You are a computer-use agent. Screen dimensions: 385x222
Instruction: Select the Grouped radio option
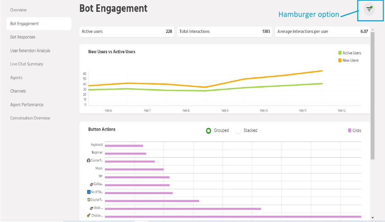tap(209, 131)
